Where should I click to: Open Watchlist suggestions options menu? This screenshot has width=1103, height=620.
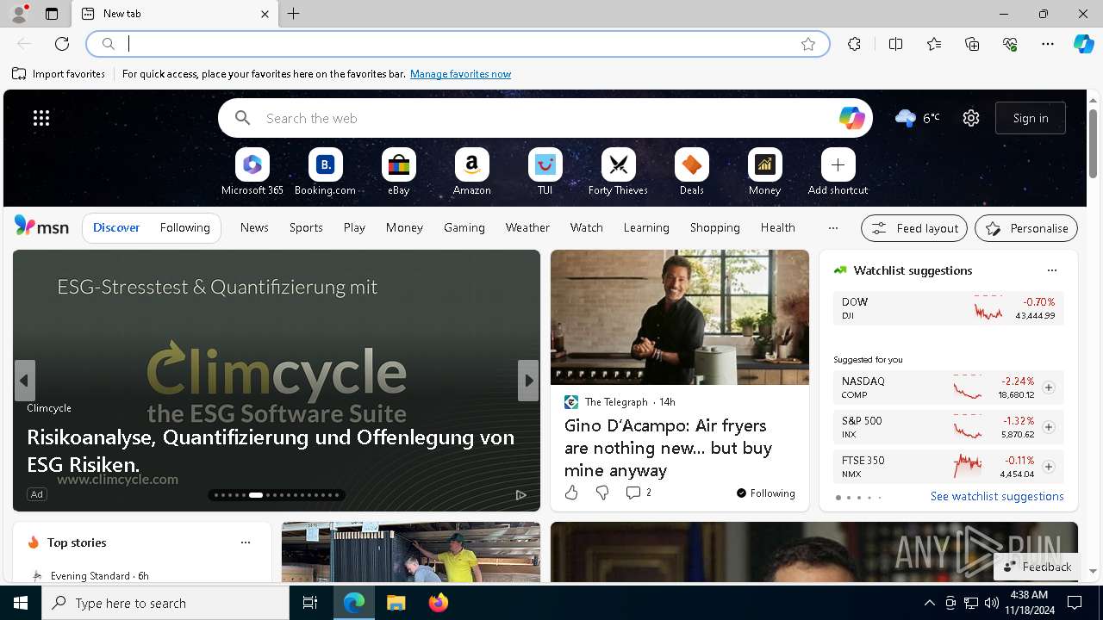point(1051,270)
